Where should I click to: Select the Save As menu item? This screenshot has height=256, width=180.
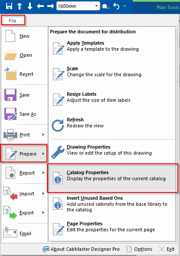pyautogui.click(x=24, y=114)
